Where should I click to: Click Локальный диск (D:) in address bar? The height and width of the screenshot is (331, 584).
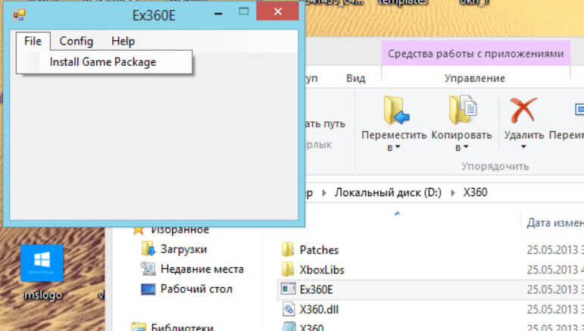[388, 192]
